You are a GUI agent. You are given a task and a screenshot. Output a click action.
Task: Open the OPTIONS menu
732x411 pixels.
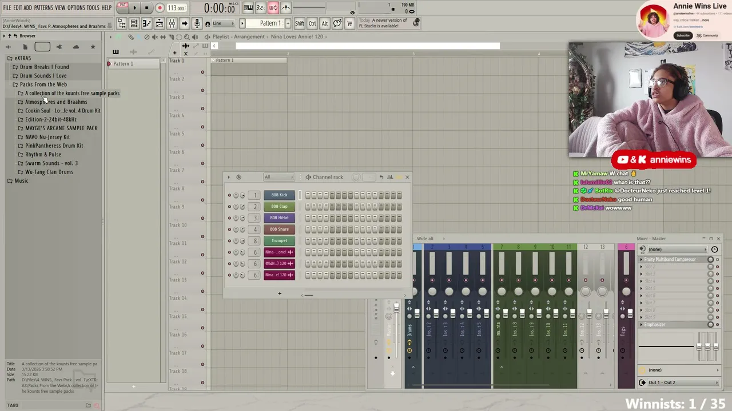(x=76, y=8)
